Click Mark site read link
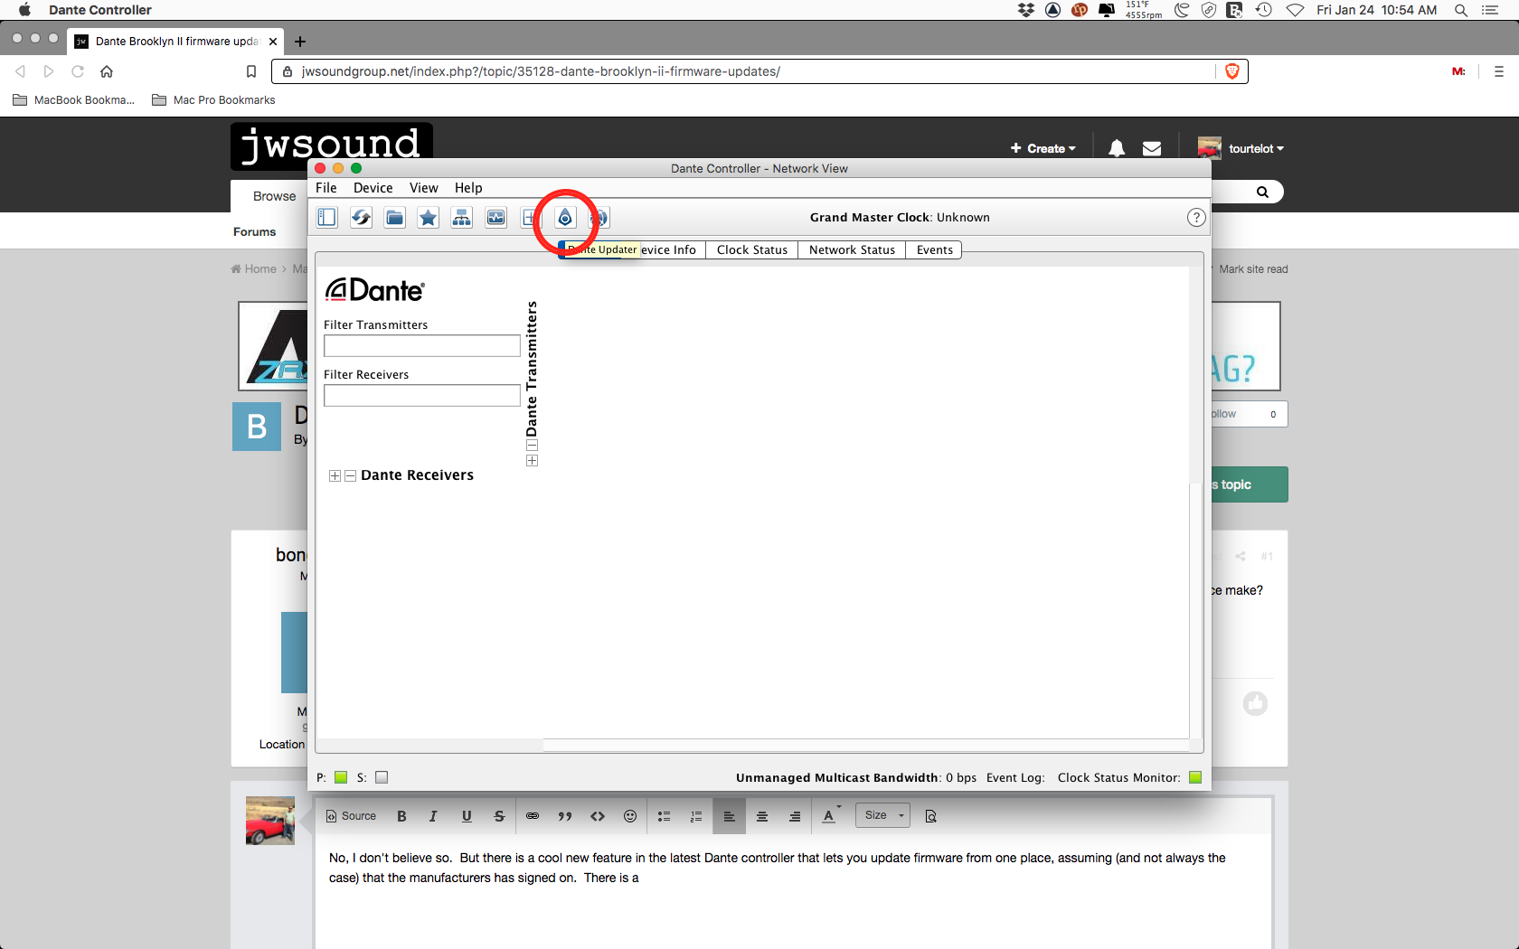The image size is (1519, 949). coord(1253,269)
